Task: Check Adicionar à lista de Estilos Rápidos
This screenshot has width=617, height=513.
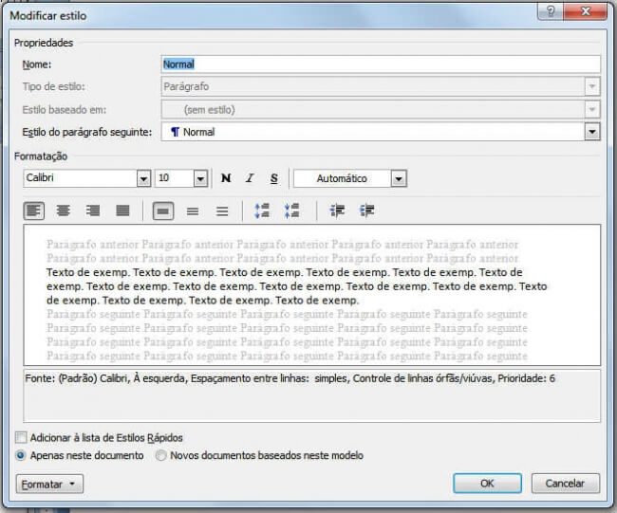Action: [x=21, y=437]
